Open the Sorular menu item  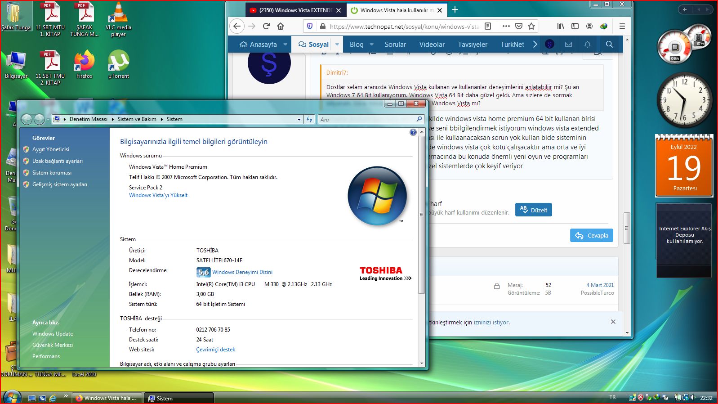(395, 45)
